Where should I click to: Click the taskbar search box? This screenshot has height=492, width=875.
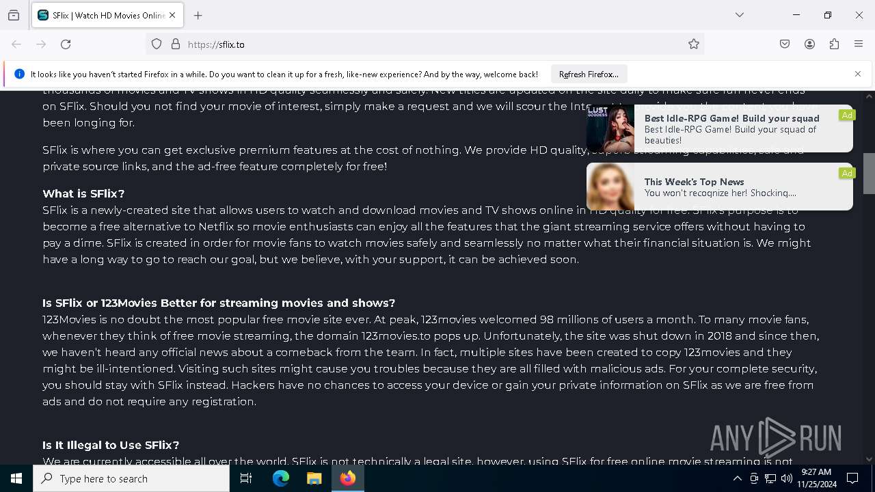coord(131,478)
